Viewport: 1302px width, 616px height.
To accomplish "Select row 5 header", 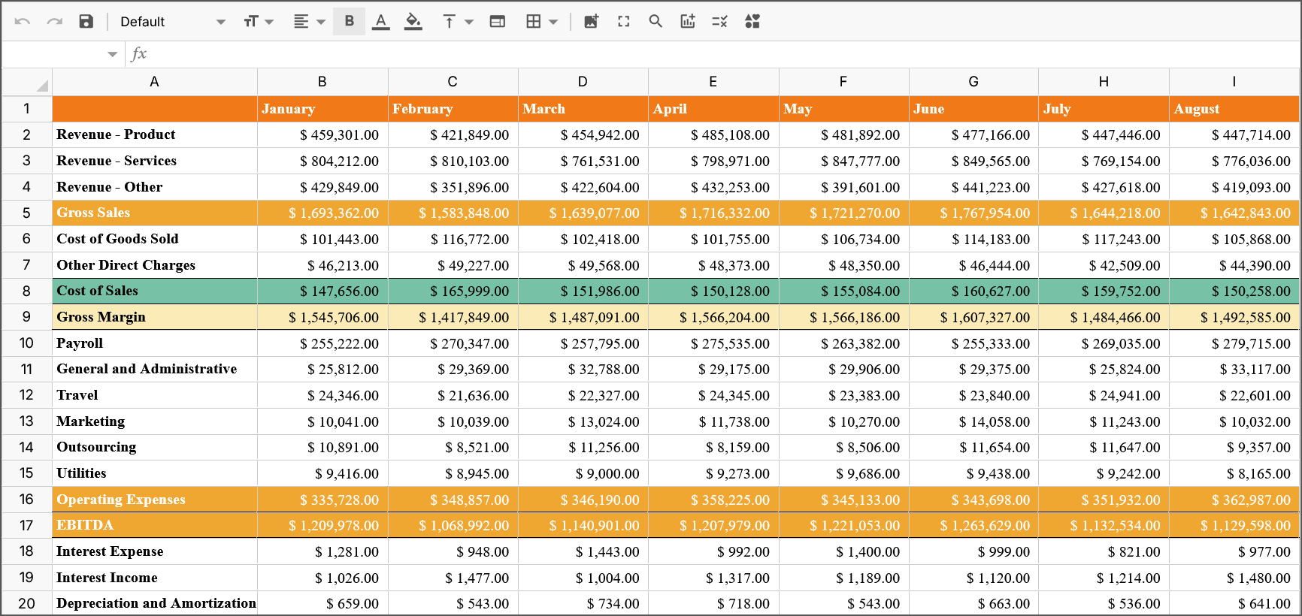I will [x=27, y=213].
